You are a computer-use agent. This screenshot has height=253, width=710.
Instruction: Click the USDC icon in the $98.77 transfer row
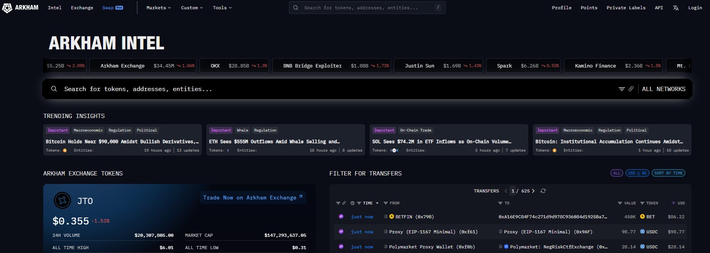(x=642, y=232)
